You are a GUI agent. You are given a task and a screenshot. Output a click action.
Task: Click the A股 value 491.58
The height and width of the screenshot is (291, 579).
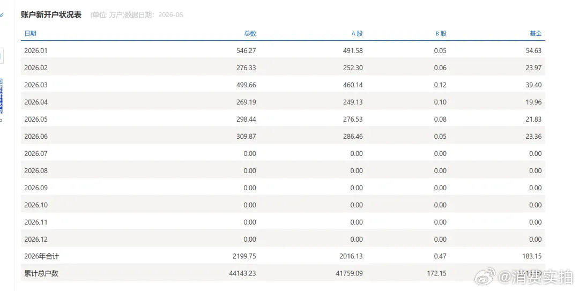[x=353, y=50]
